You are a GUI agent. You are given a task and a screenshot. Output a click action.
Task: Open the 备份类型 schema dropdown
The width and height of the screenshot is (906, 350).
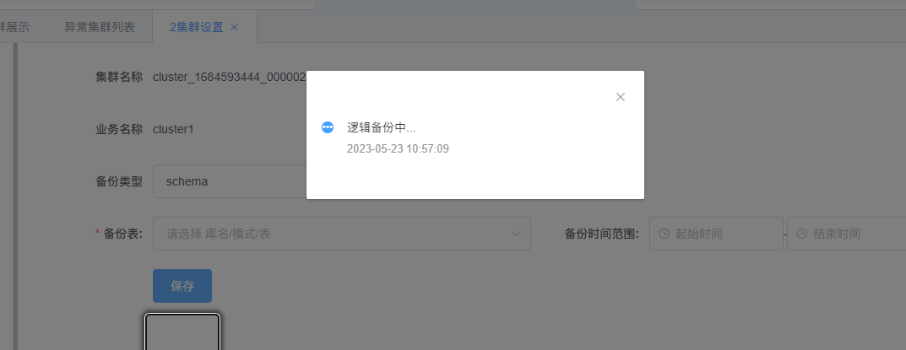click(230, 181)
